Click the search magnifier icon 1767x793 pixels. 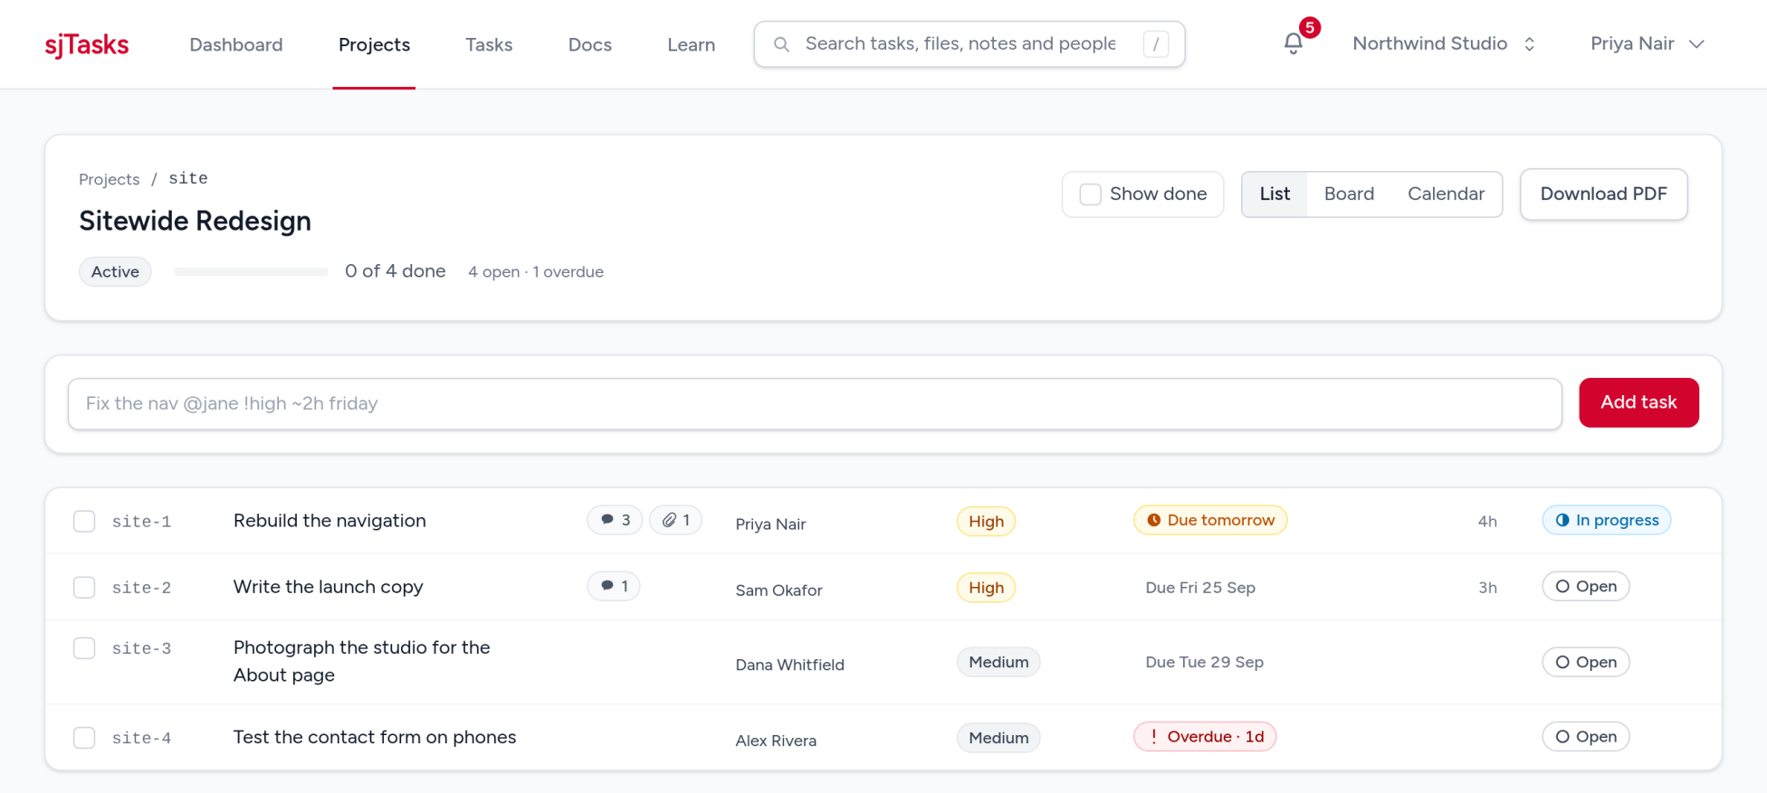click(x=782, y=44)
